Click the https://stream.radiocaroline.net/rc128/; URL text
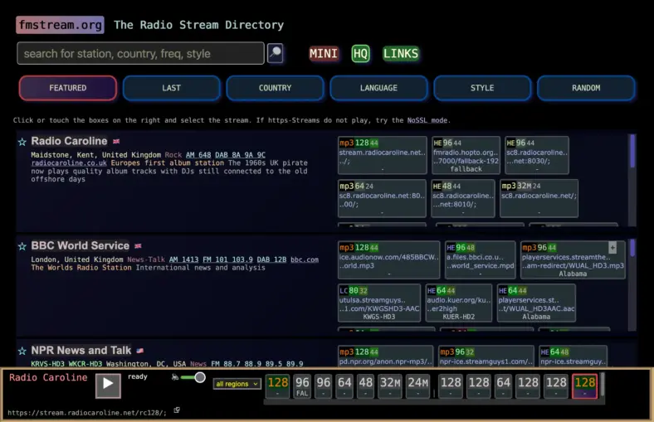The image size is (654, 422). (87, 413)
